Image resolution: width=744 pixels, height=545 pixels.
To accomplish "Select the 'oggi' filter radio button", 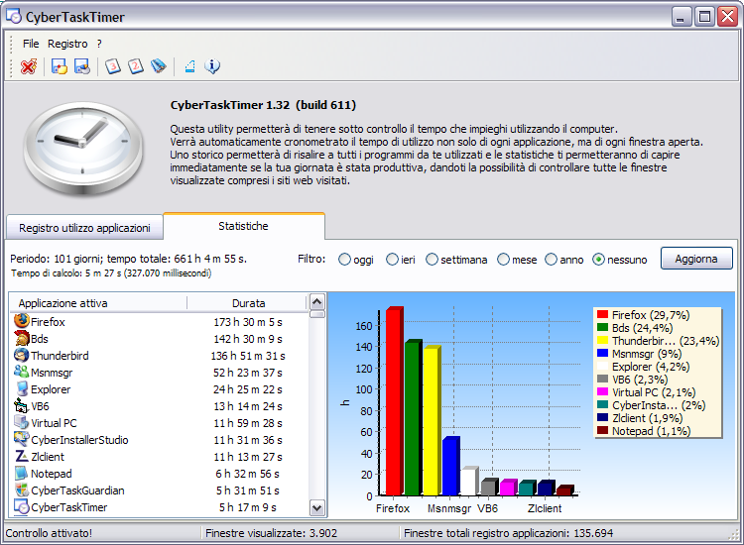I will pos(344,260).
